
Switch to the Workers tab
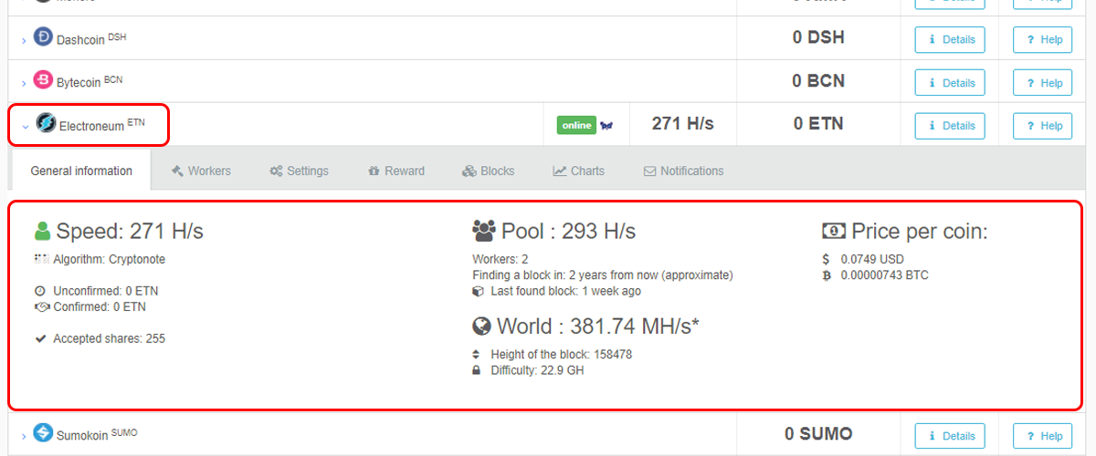pyautogui.click(x=201, y=171)
